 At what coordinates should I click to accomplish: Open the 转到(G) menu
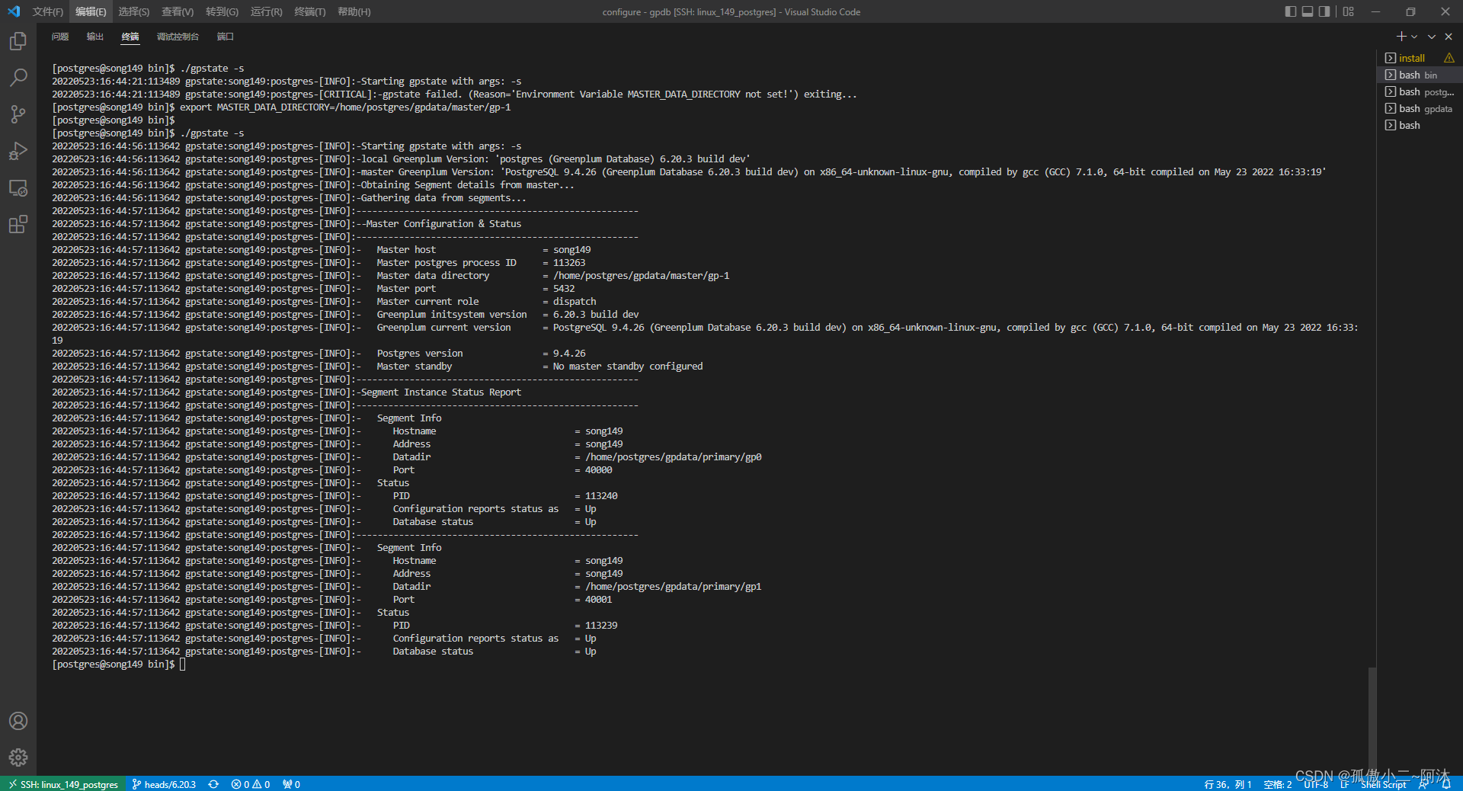[222, 11]
